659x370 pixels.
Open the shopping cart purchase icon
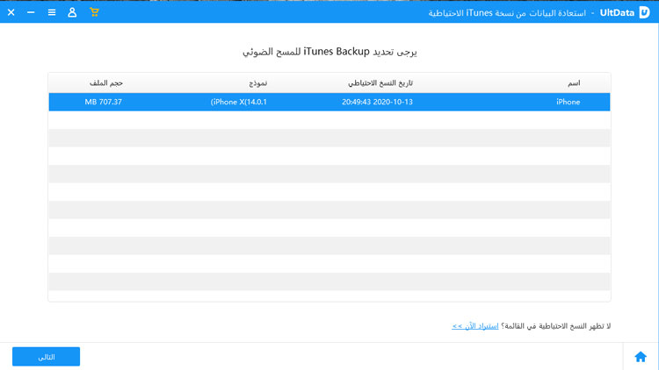[x=94, y=12]
